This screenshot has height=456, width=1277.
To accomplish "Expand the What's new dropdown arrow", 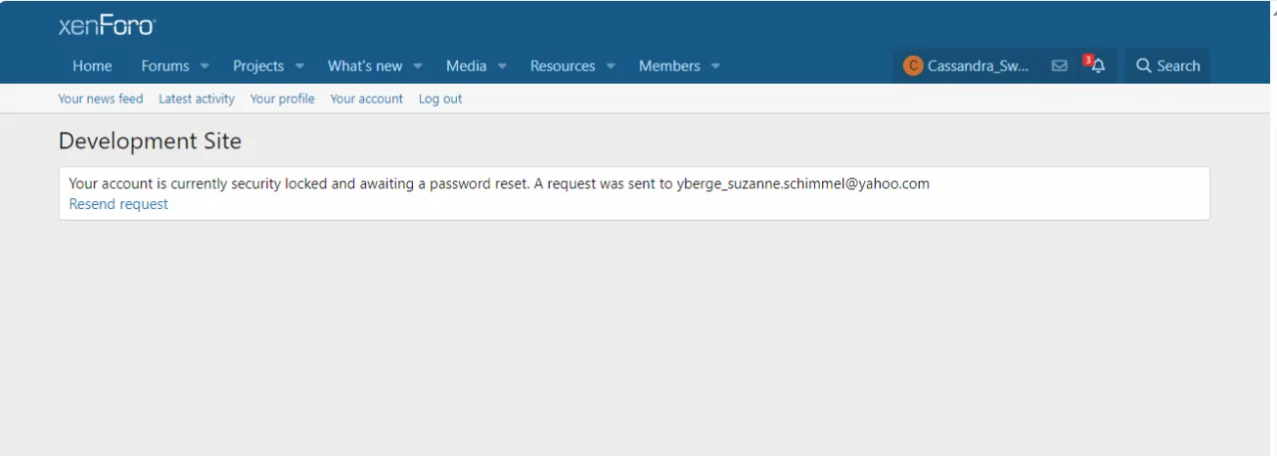I will coord(418,67).
